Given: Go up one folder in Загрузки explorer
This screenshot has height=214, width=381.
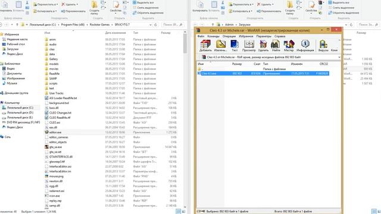Looking at the screenshot, I should coord(213,25).
